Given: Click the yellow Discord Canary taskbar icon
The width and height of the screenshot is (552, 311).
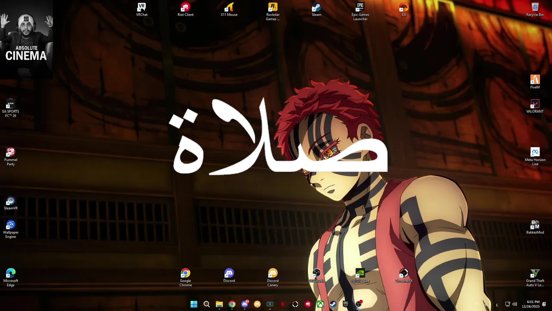Looking at the screenshot, I should [x=257, y=304].
